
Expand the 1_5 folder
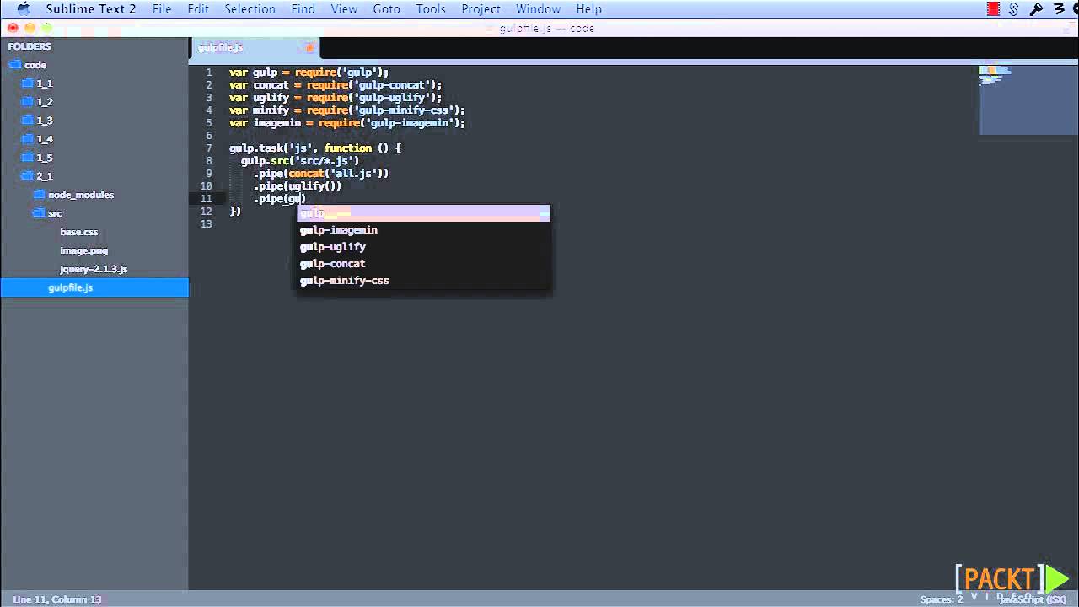click(27, 158)
